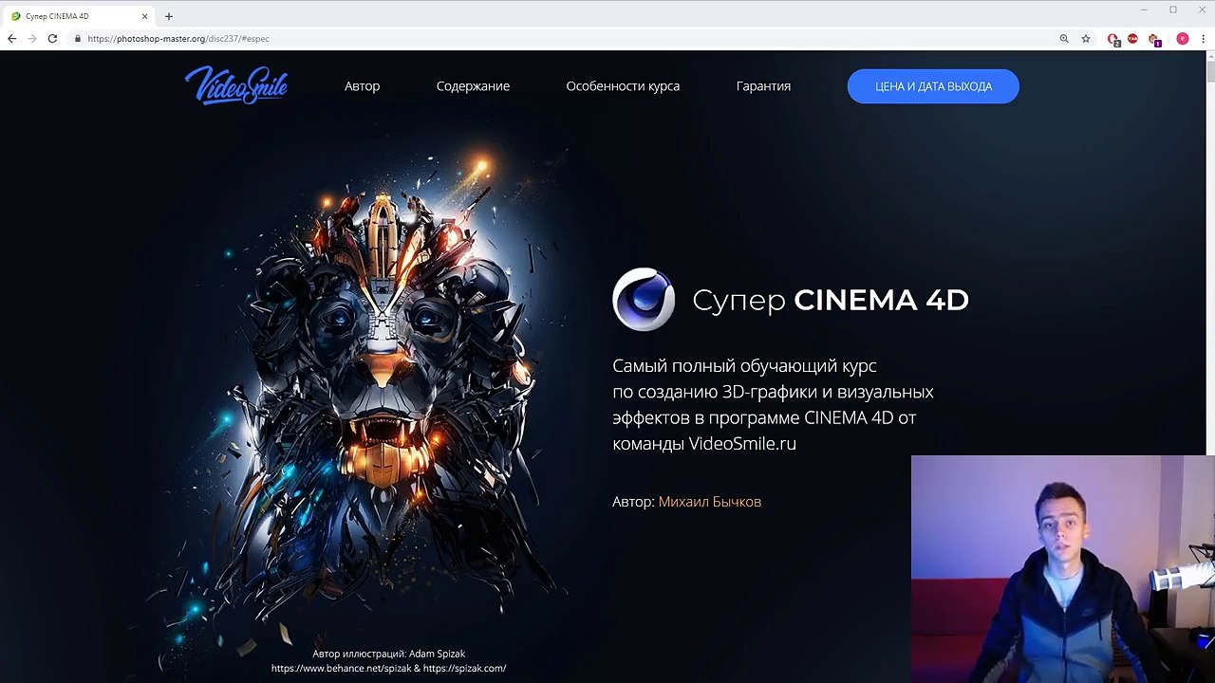The image size is (1215, 683).
Task: Open a new browser tab
Action: click(x=169, y=16)
